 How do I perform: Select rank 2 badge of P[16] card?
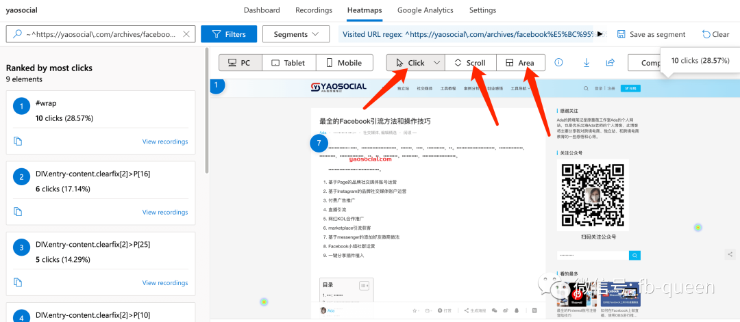point(22,178)
